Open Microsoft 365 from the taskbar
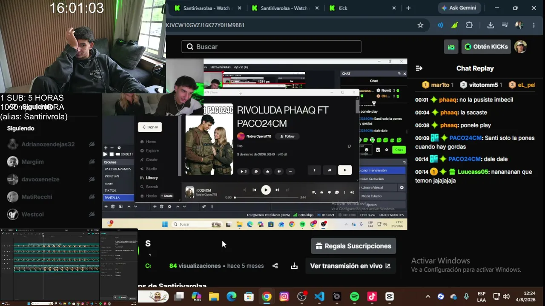 [x=196, y=297]
